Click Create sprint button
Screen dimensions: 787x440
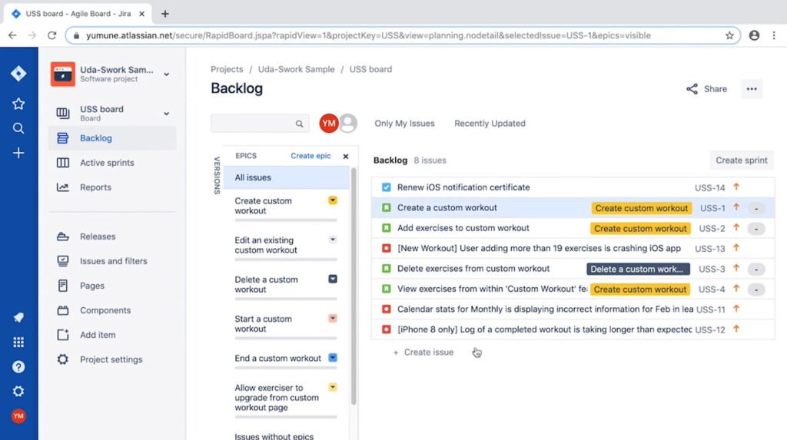pos(742,160)
